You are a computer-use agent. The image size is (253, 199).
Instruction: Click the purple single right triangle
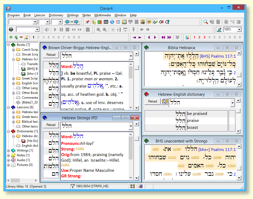pyautogui.click(x=155, y=37)
